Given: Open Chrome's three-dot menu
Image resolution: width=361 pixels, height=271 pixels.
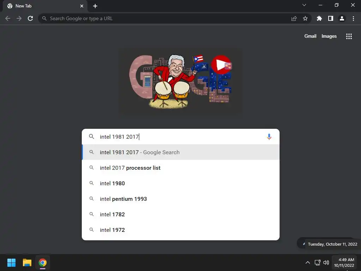Looking at the screenshot, I should 353,18.
